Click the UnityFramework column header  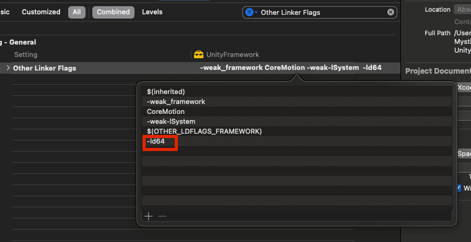coord(232,54)
